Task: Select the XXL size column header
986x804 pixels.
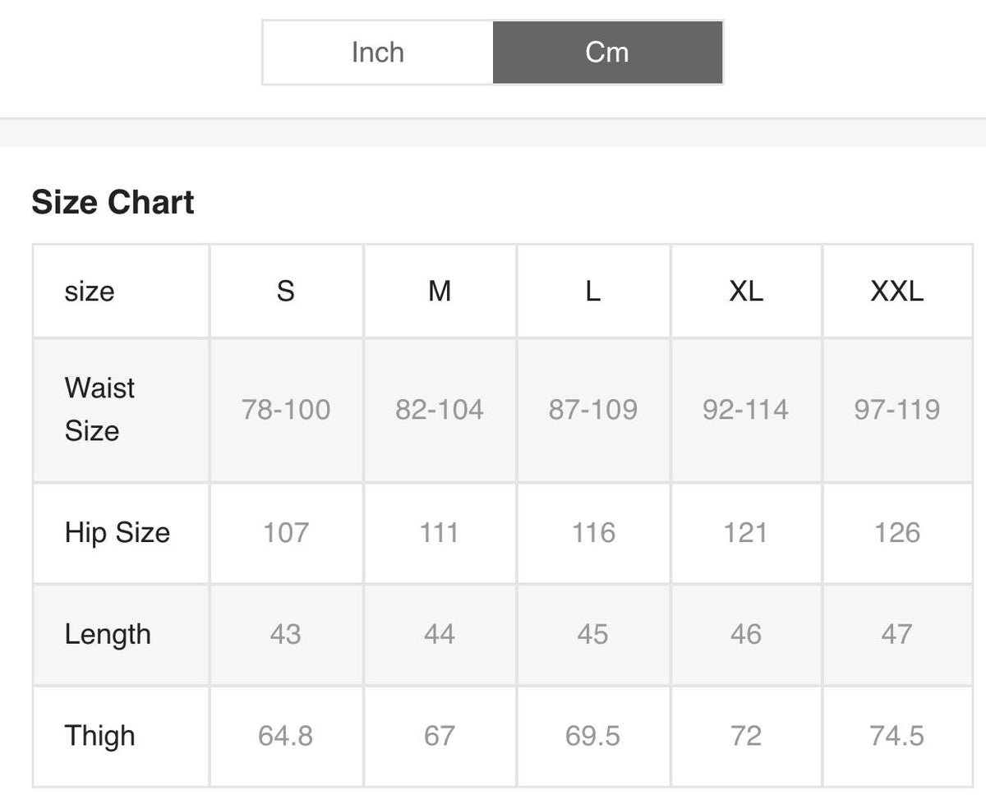Action: [897, 291]
